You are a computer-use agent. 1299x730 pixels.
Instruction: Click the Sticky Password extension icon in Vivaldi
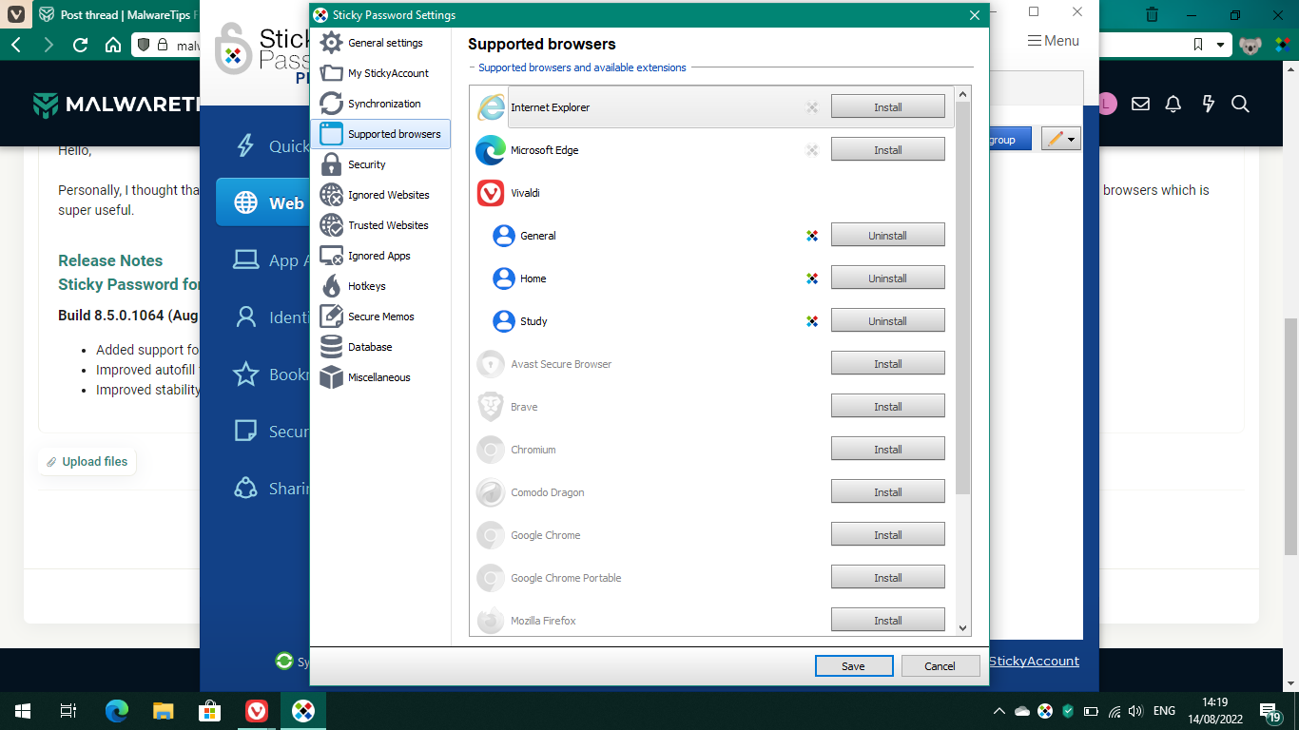(x=1281, y=45)
